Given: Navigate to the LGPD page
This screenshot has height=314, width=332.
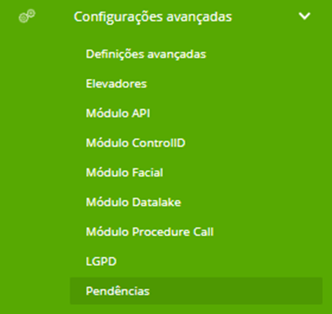Looking at the screenshot, I should point(101,261).
